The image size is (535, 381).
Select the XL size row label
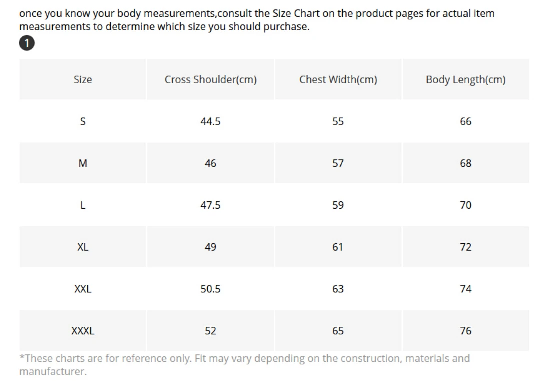(x=83, y=247)
